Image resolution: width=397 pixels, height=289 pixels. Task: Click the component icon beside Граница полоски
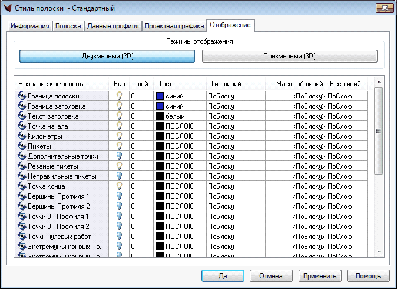pos(22,96)
